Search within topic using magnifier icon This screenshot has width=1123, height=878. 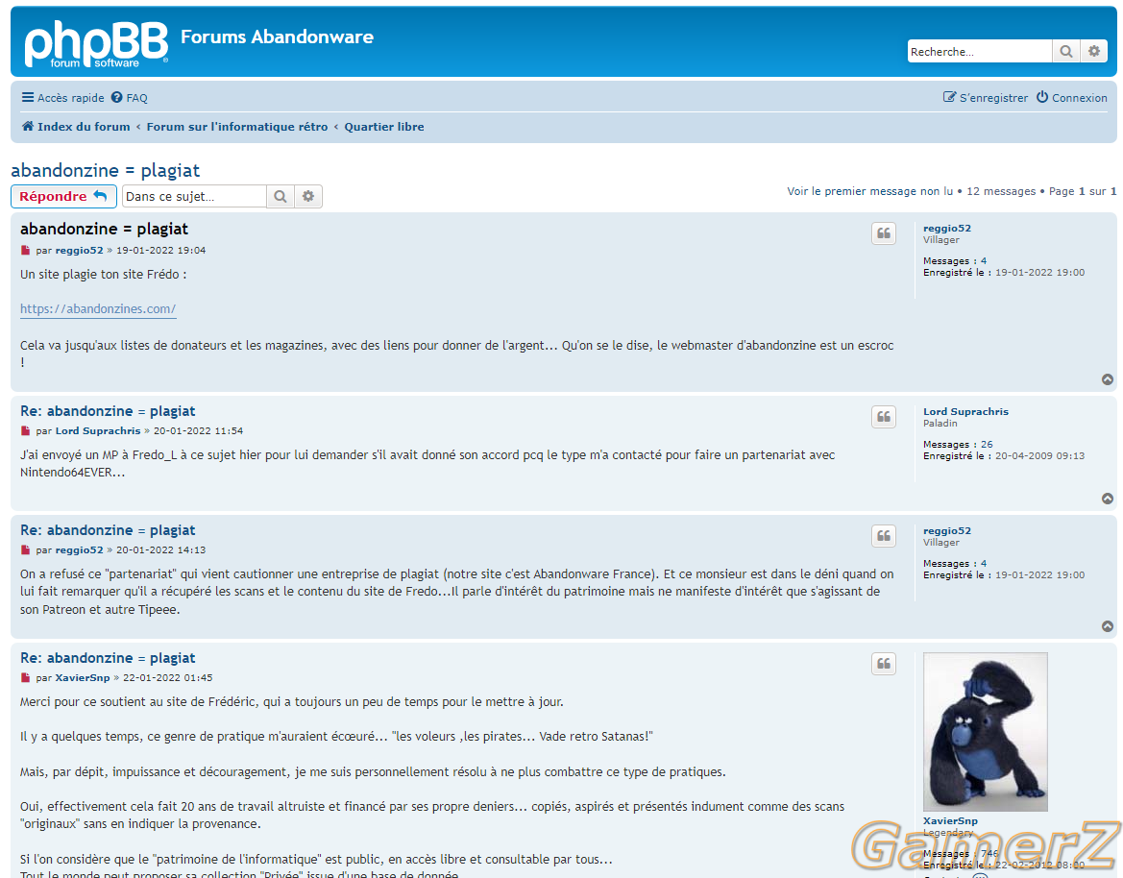click(281, 196)
